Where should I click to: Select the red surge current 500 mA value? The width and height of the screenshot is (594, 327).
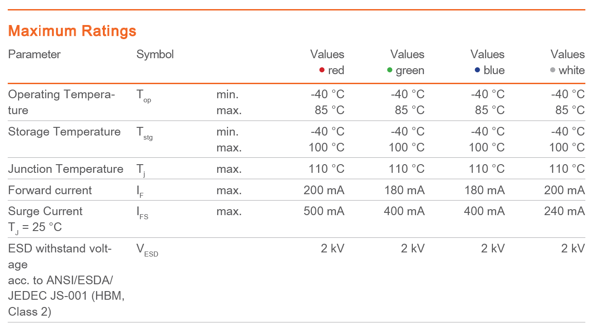(324, 211)
